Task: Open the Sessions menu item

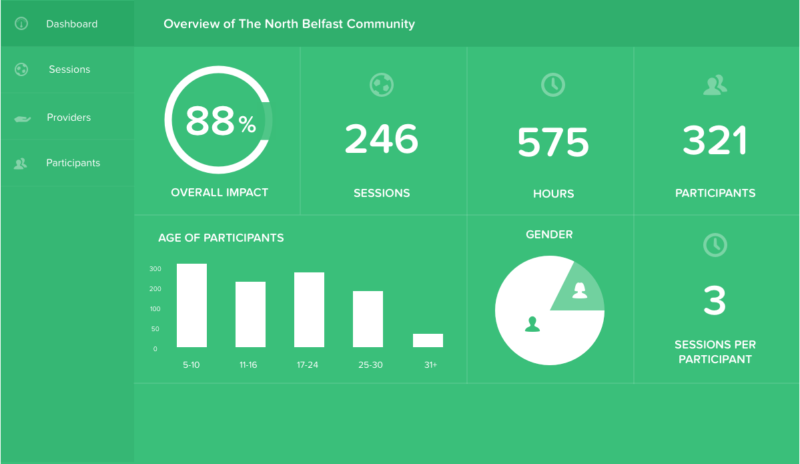Action: [67, 69]
